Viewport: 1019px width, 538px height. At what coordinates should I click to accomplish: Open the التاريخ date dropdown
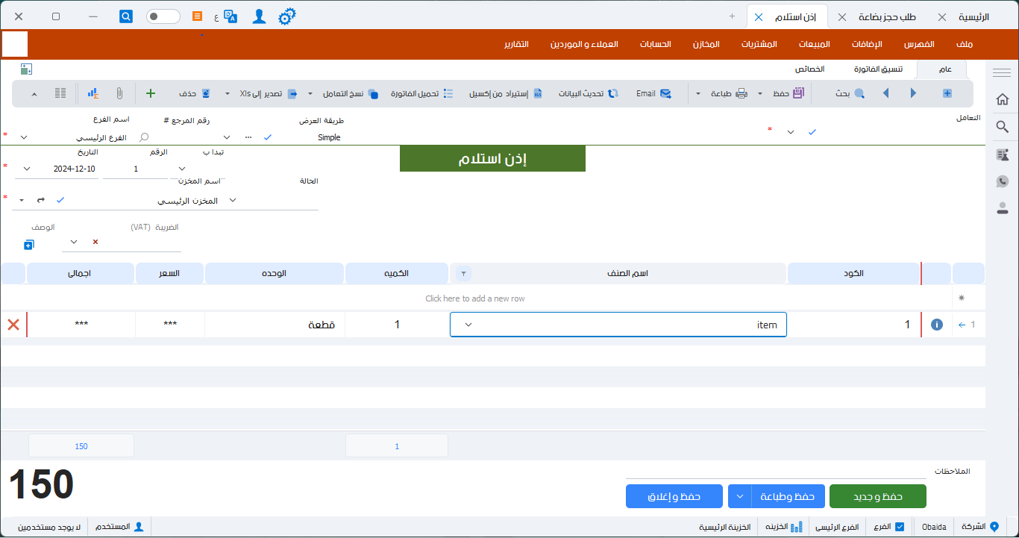tap(28, 169)
